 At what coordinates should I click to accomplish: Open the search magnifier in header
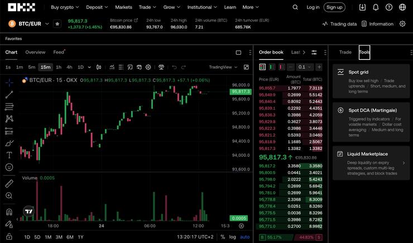[295, 7]
